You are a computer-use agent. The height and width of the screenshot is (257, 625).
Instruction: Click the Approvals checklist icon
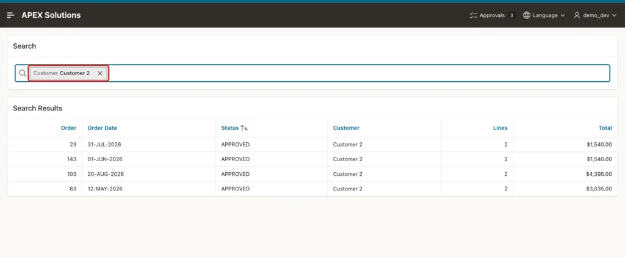click(x=474, y=15)
